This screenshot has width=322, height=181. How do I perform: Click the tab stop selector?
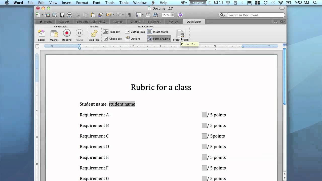(37, 46)
